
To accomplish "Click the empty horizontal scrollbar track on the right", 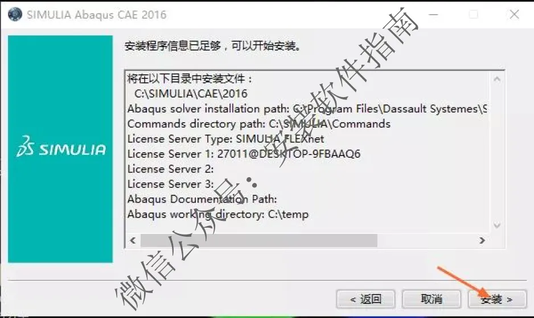I will 427,241.
